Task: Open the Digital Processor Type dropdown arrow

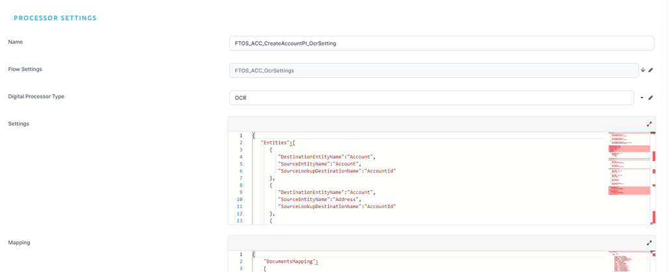Action: [642, 98]
